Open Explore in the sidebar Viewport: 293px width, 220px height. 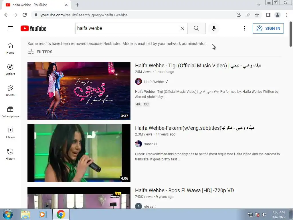point(10,70)
